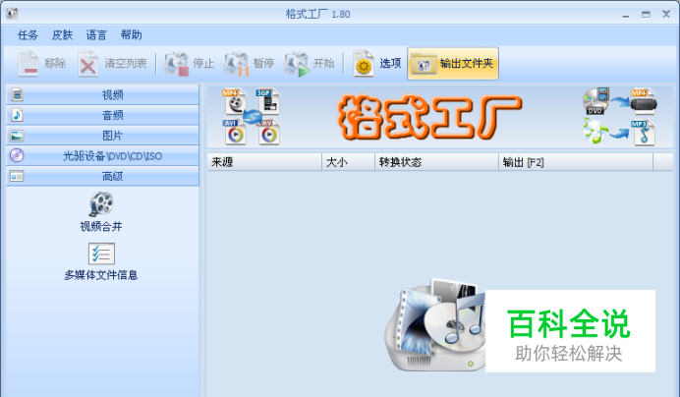Click the film icon beside 视频
Viewport: 680px width, 397px height.
17,94
